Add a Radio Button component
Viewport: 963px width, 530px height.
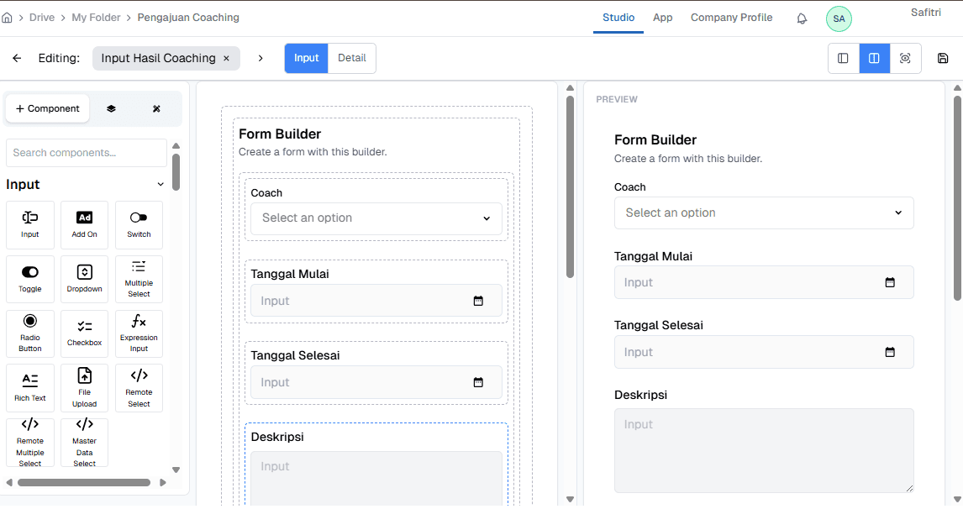pyautogui.click(x=29, y=333)
